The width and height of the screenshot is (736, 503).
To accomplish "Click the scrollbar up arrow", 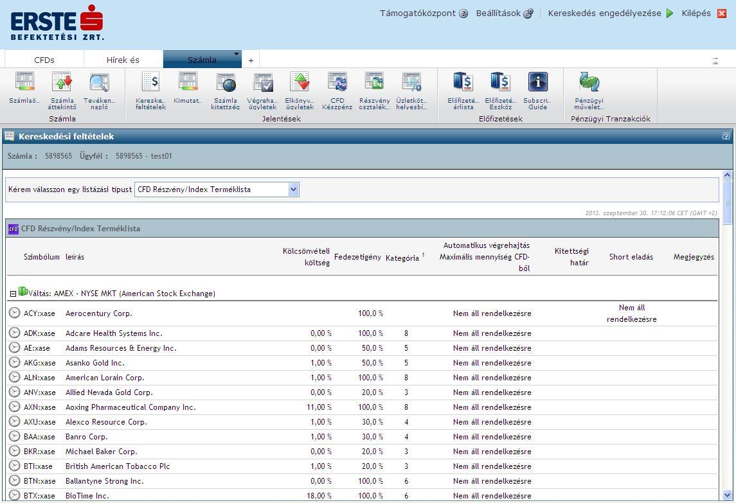I will [728, 175].
